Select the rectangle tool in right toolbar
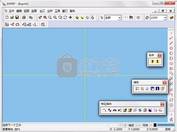 (x=171, y=100)
